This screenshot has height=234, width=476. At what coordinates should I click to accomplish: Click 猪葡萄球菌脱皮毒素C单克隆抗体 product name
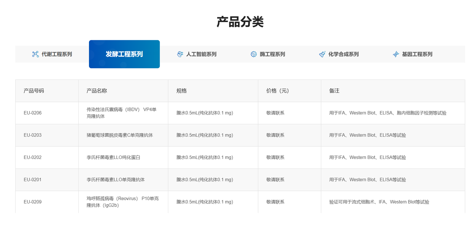[x=120, y=135]
